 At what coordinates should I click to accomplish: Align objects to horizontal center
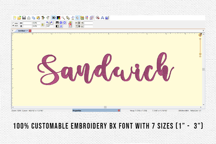coord(79,23)
